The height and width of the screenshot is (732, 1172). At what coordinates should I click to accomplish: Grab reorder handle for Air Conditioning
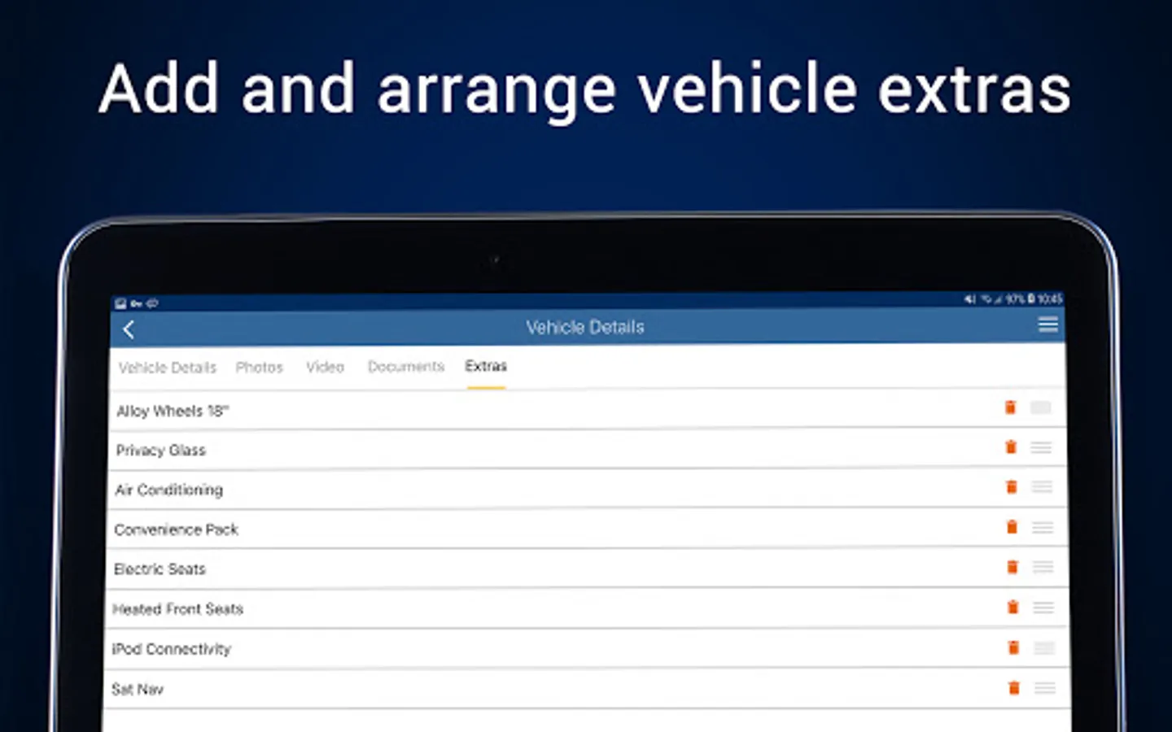(x=1042, y=486)
